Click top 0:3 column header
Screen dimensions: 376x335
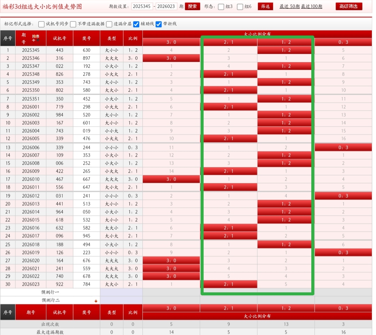[343, 42]
